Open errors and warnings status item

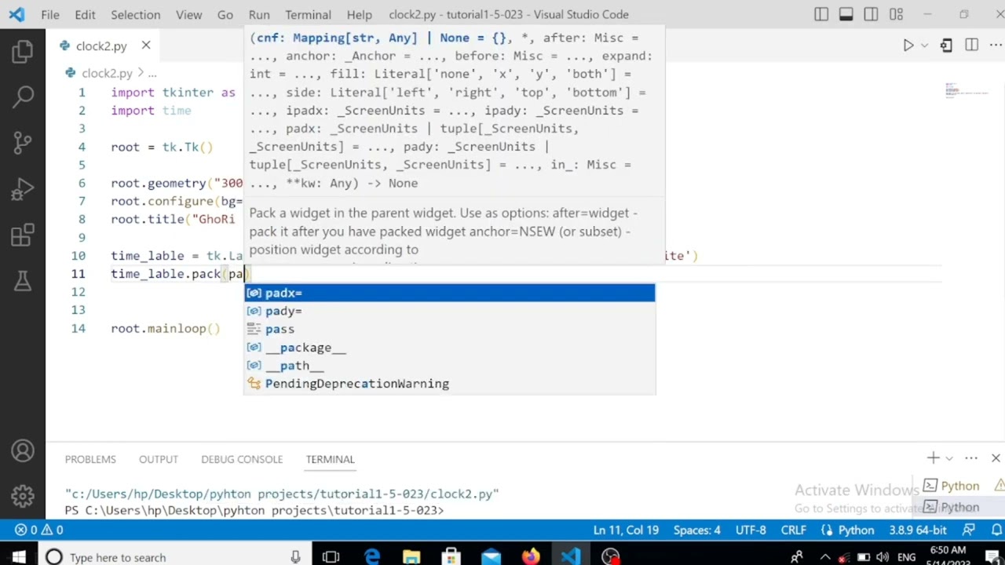tap(39, 530)
